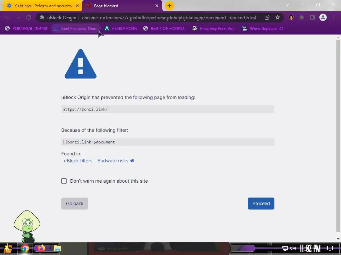Viewport: 341px width, 255px height.
Task: Open the volume icon in system tray
Action: point(293,248)
